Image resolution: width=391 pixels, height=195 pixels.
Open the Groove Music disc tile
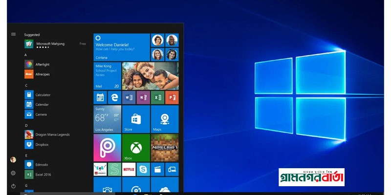pos(136,185)
